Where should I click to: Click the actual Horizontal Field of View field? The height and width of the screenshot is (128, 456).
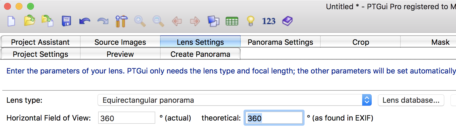(127, 118)
